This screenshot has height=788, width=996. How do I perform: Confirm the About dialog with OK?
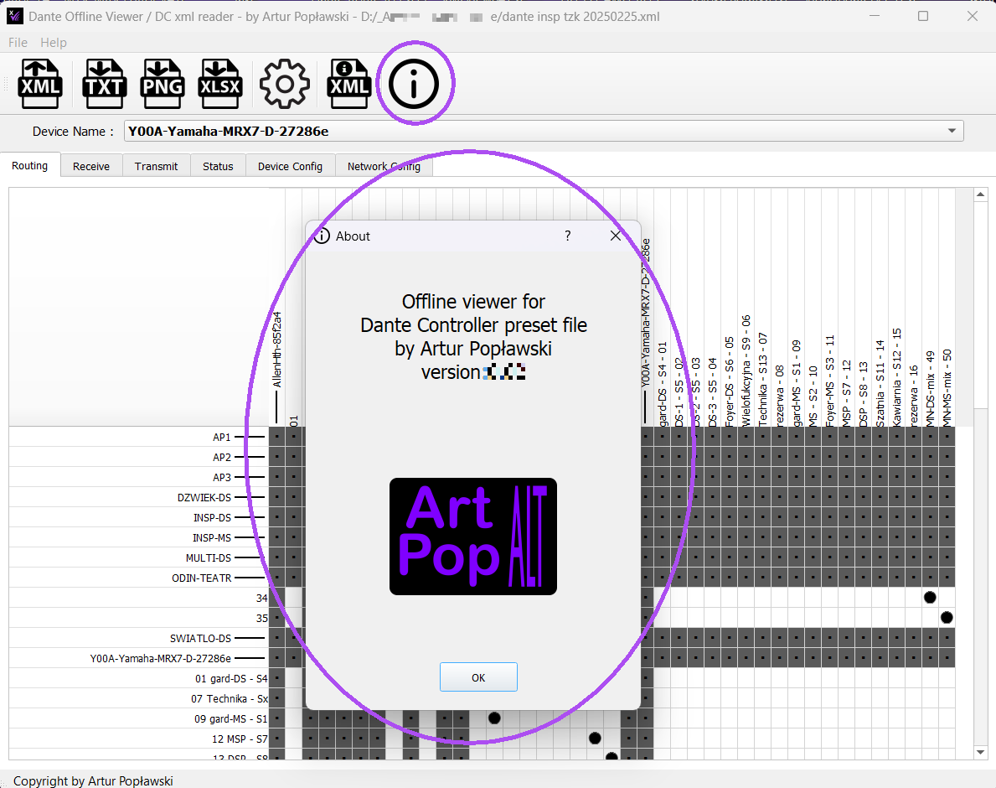point(478,677)
